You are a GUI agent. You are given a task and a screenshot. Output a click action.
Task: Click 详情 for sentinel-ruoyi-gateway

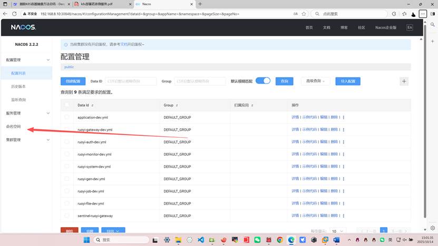295,216
